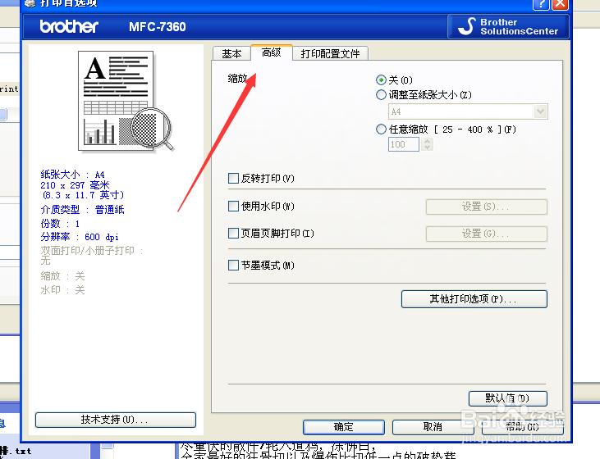Select the 高级 tab
The height and width of the screenshot is (459, 600).
pyautogui.click(x=272, y=52)
